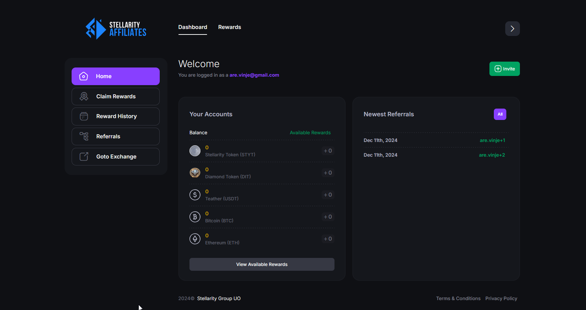The height and width of the screenshot is (310, 586).
Task: Click the Your Accounts heading
Action: click(x=211, y=114)
